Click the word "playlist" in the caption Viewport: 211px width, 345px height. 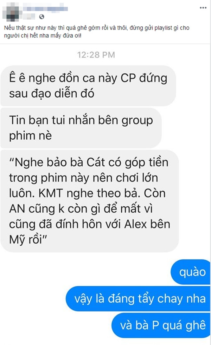tap(164, 28)
